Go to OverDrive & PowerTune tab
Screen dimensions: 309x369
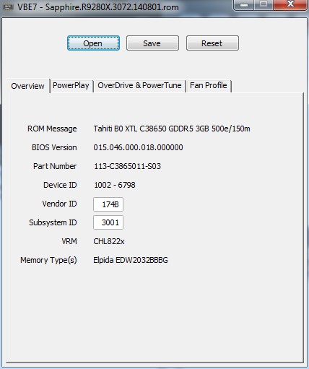[139, 85]
